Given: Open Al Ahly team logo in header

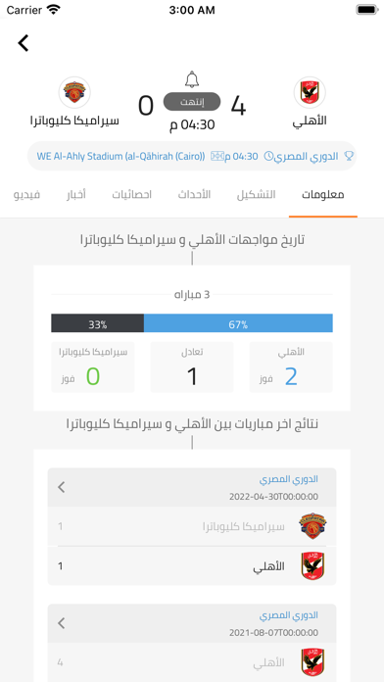Looking at the screenshot, I should coord(310,92).
